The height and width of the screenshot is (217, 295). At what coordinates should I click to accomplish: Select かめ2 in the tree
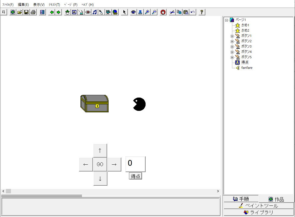pyautogui.click(x=245, y=30)
